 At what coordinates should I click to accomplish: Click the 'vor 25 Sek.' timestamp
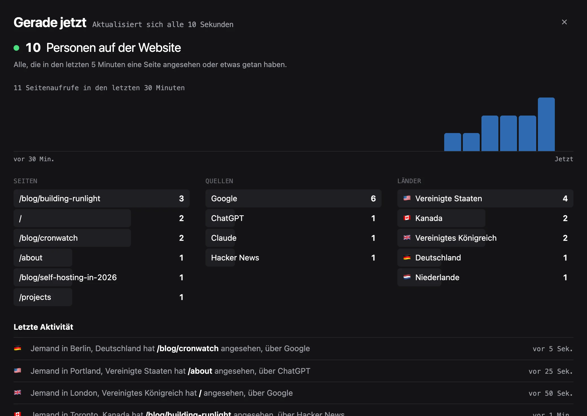pos(551,371)
